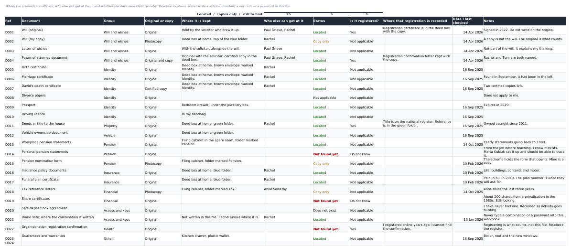Select 'Organ donation registration confirmation' cell
This screenshot has width=571, height=246.
[63, 227]
